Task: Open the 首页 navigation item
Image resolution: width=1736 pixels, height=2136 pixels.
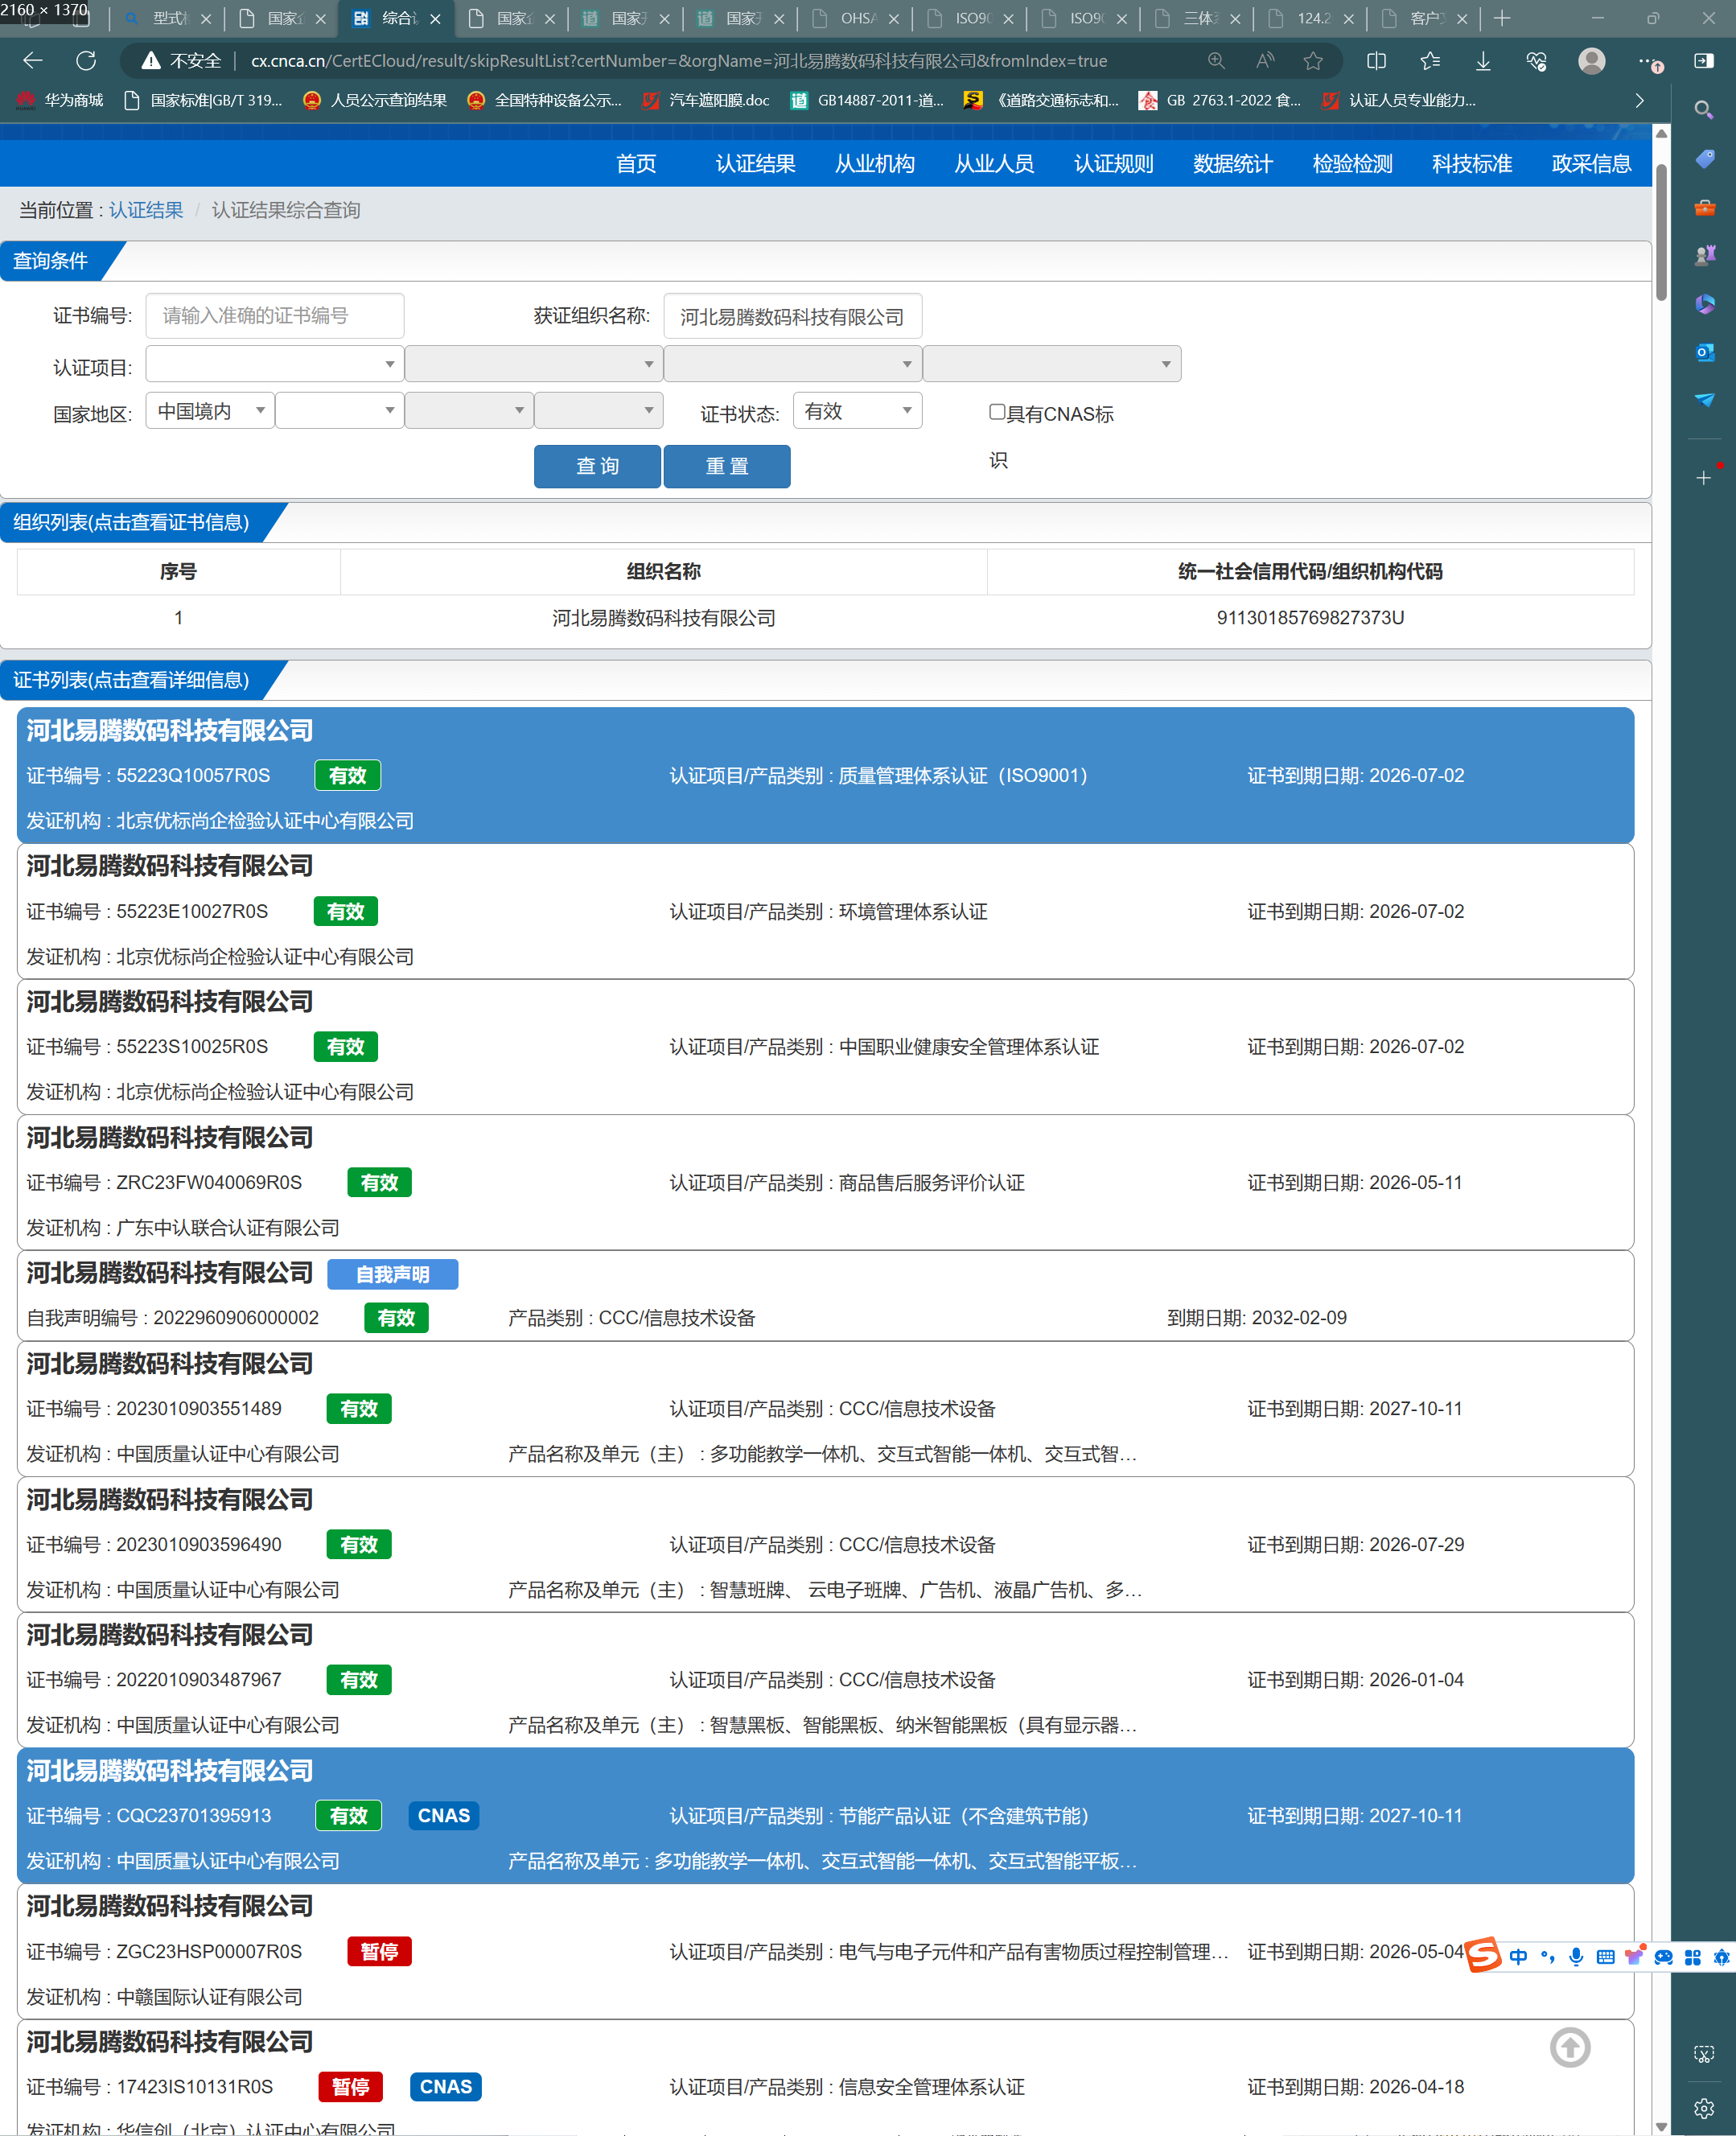Action: coord(636,163)
